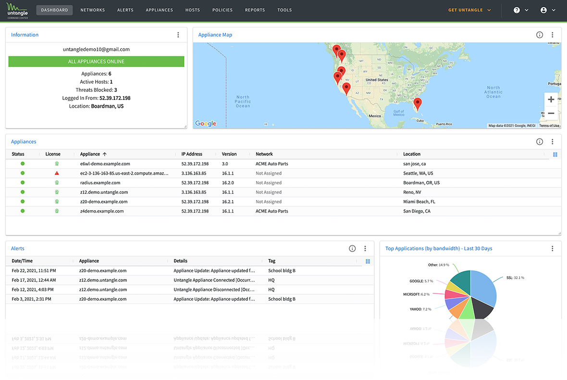Click the green license badge for radius.example.com

pos(57,183)
